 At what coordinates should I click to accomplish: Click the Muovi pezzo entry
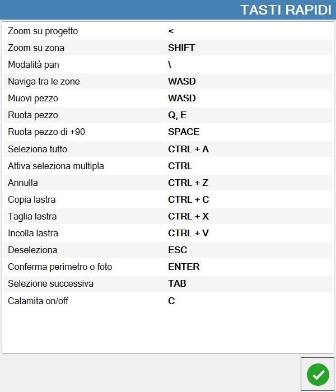pyautogui.click(x=168, y=98)
